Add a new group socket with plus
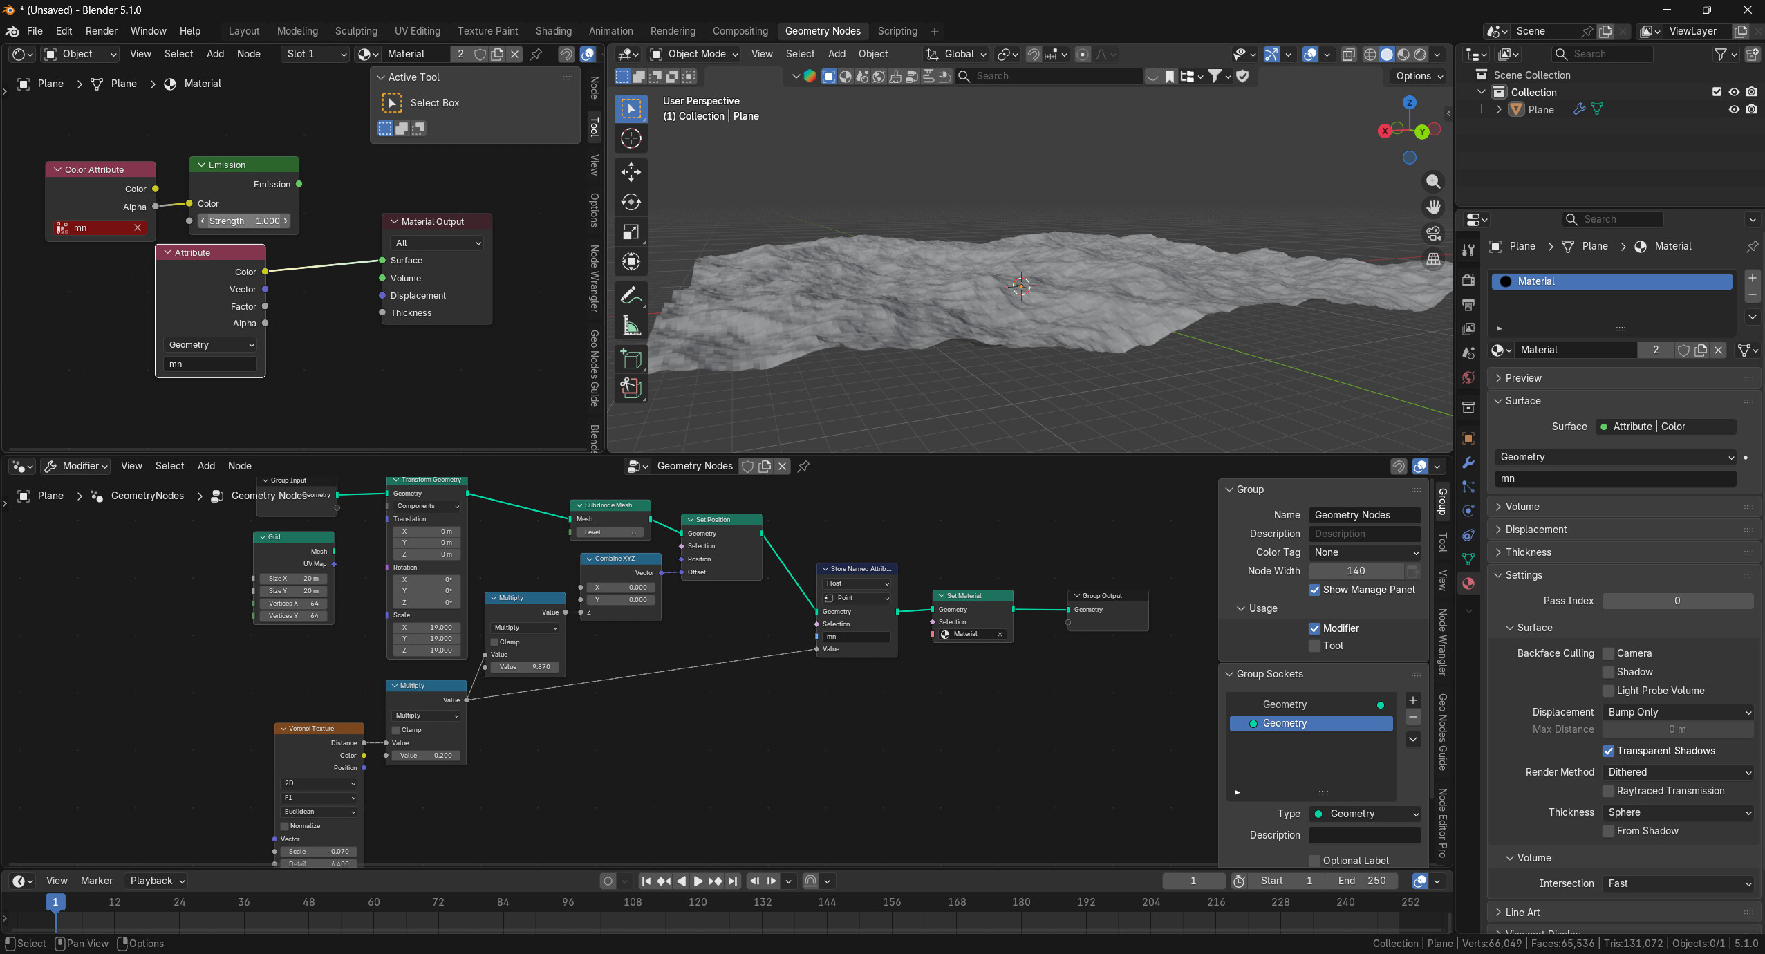1765x954 pixels. pyautogui.click(x=1413, y=700)
